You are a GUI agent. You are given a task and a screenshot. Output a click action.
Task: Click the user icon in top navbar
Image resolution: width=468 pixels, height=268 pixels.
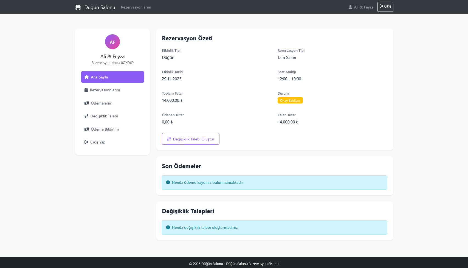[x=350, y=7]
